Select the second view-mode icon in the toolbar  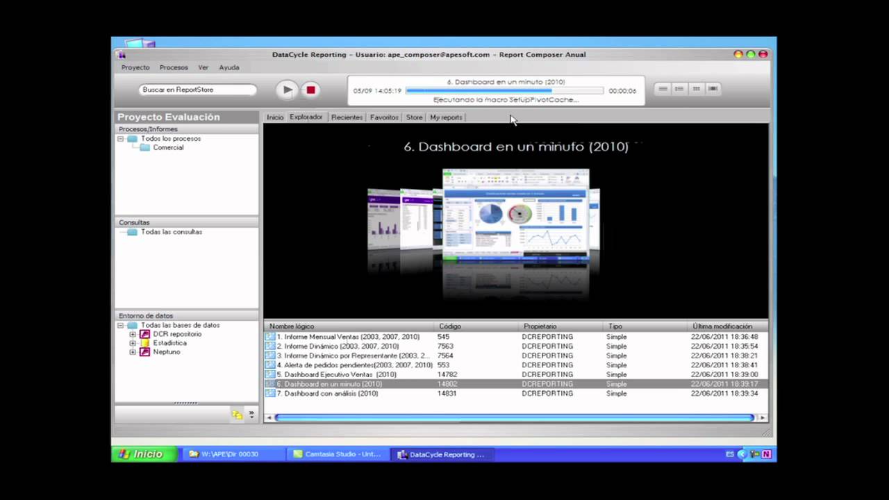(x=679, y=89)
